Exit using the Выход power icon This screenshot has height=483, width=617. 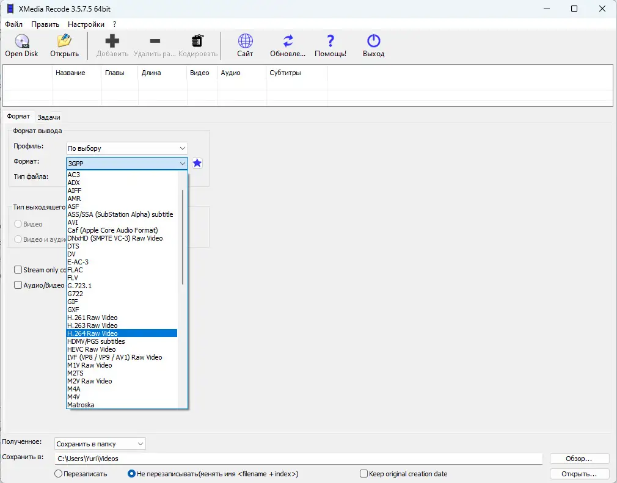[x=373, y=41]
